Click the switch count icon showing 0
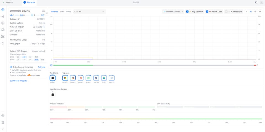265x132 pixels. click(x=22, y=15)
